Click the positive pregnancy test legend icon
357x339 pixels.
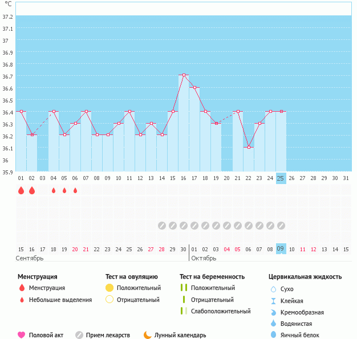[x=184, y=288]
